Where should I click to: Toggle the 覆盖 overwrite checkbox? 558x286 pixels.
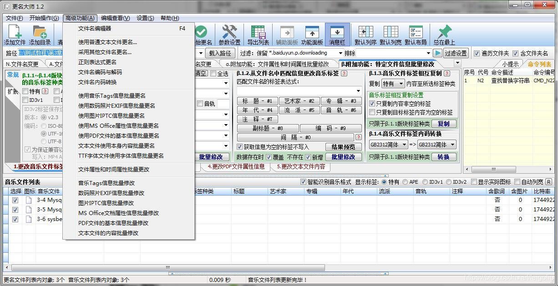click(x=269, y=157)
